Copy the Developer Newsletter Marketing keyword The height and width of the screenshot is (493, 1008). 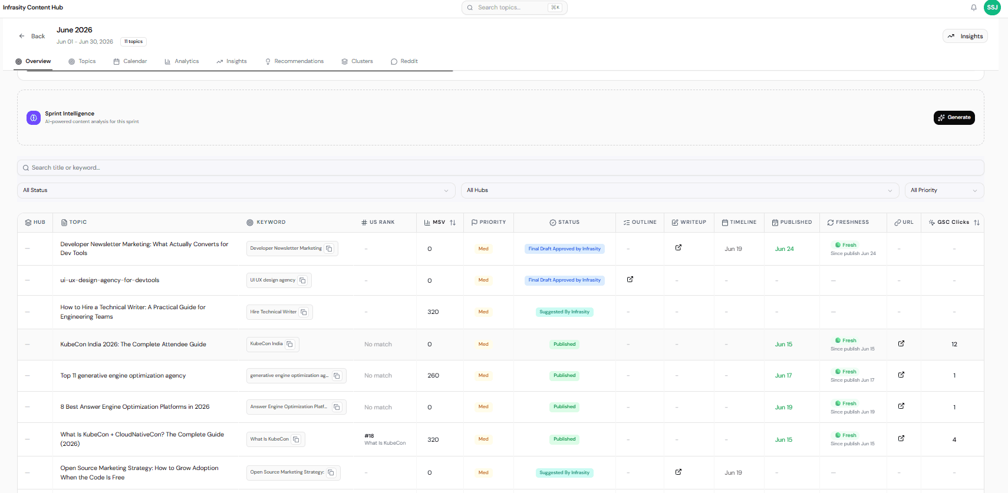[x=330, y=249]
